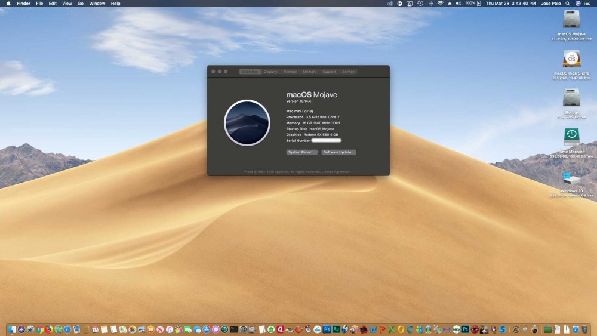Open the File menu
The image size is (597, 336).
[39, 4]
